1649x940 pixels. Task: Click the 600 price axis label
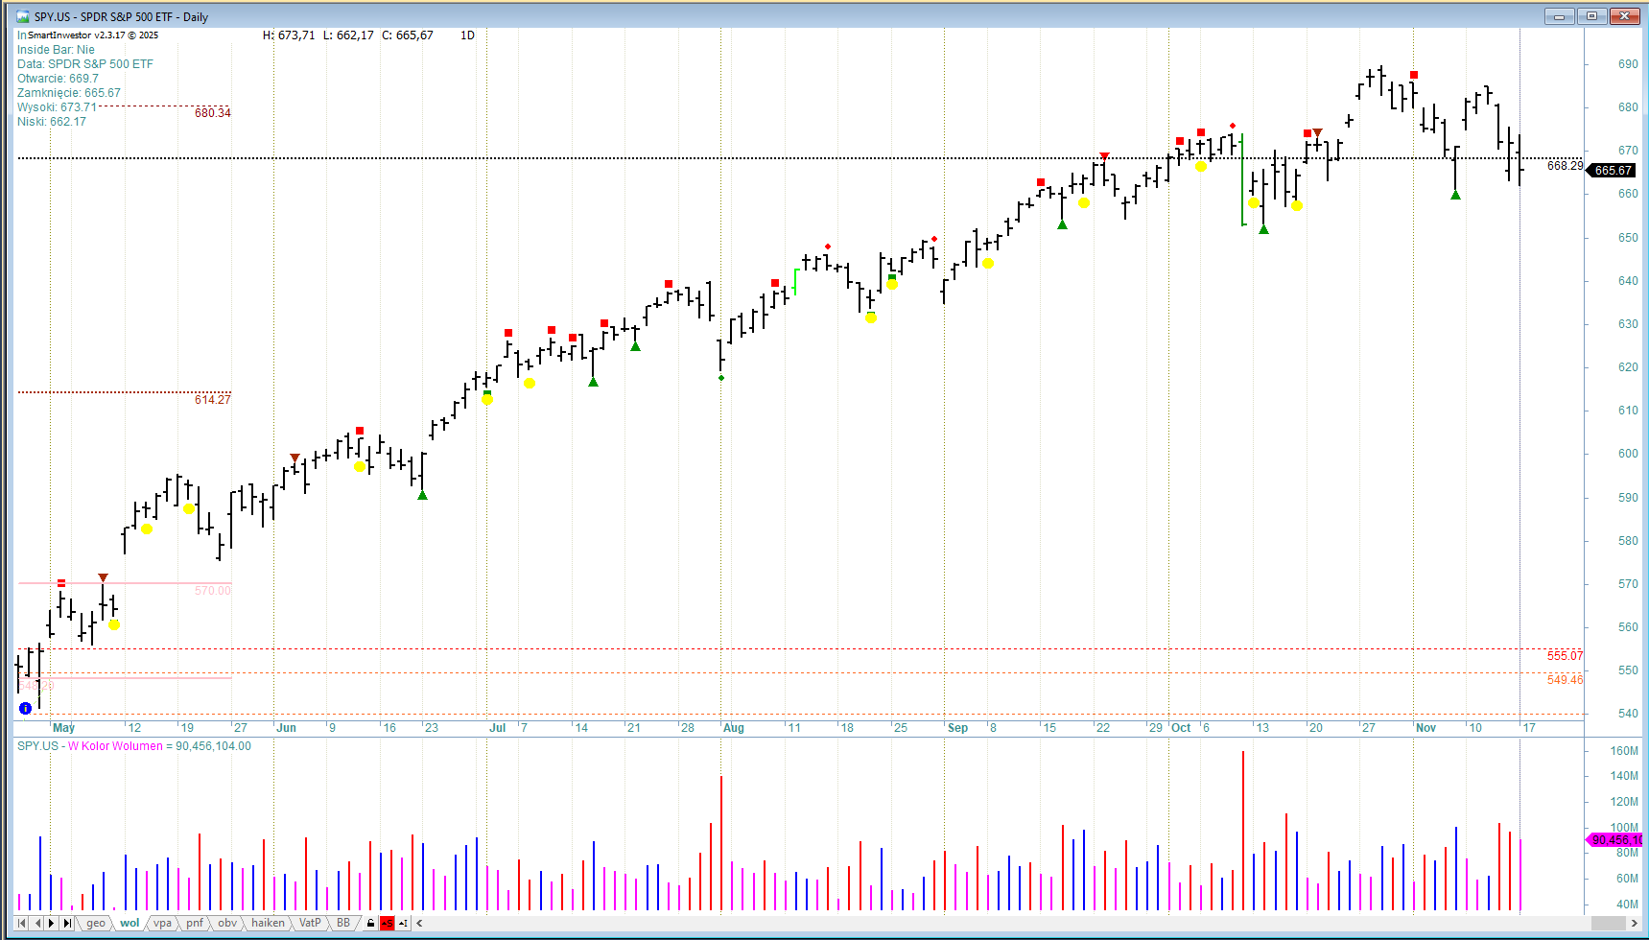1628,454
